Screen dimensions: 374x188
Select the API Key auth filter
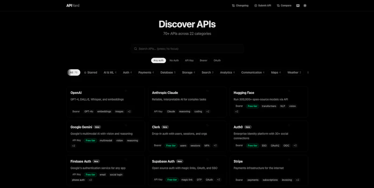[189, 60]
